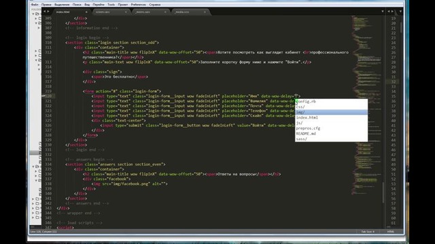Choose js/ from the autocomplete list
The width and height of the screenshot is (435, 244).
(x=331, y=123)
